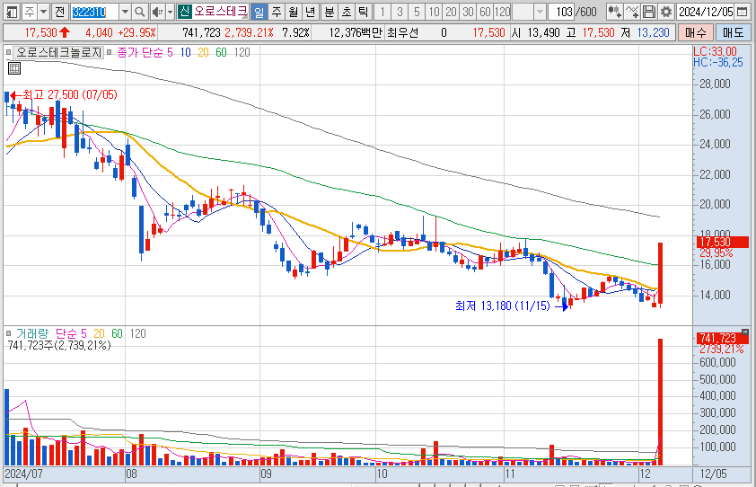The width and height of the screenshot is (756, 487).
Task: Click the 741,723주(2,739.21%) volume readout
Action: (x=59, y=345)
